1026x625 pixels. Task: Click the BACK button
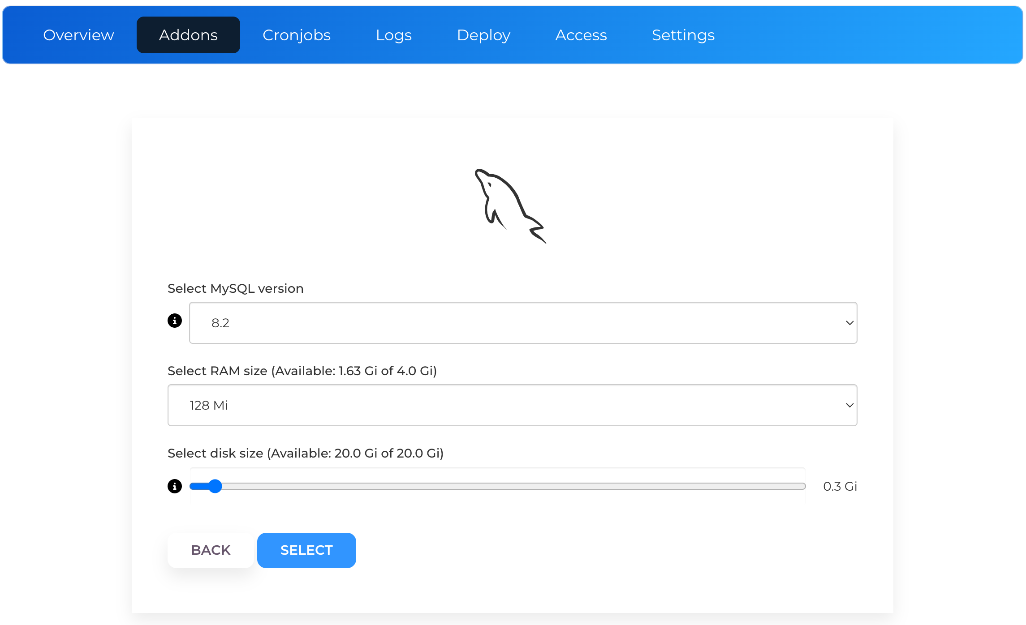[x=211, y=550]
